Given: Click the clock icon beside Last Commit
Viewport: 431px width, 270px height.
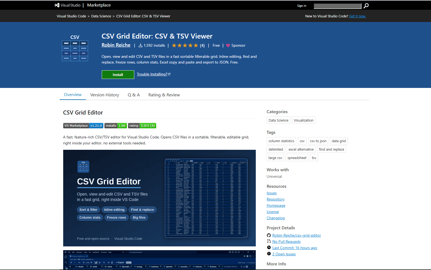Looking at the screenshot, I should click(269, 247).
